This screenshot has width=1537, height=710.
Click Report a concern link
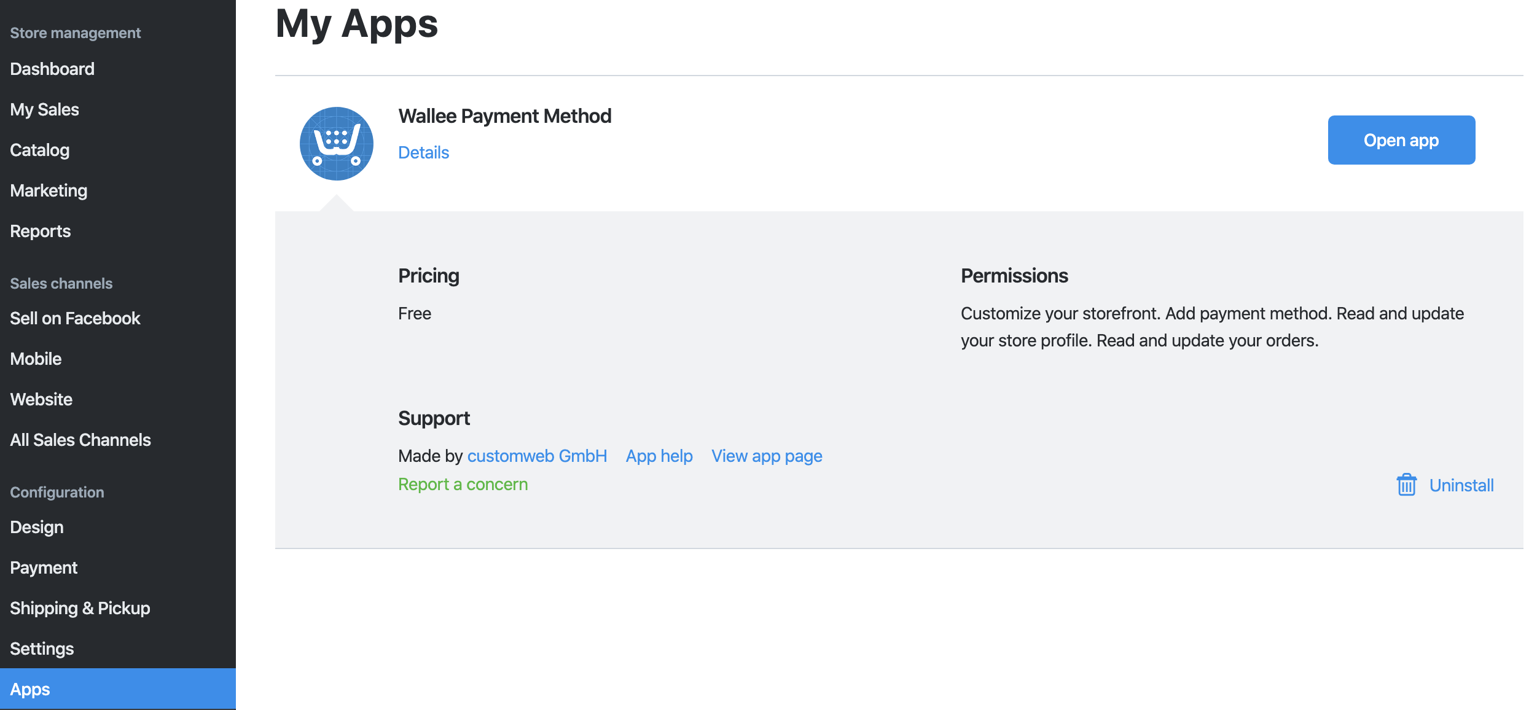(x=463, y=484)
